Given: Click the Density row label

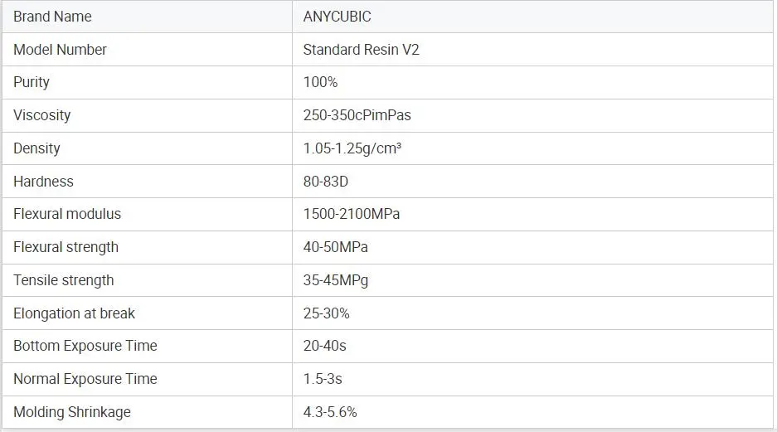Looking at the screenshot, I should pos(36,148).
